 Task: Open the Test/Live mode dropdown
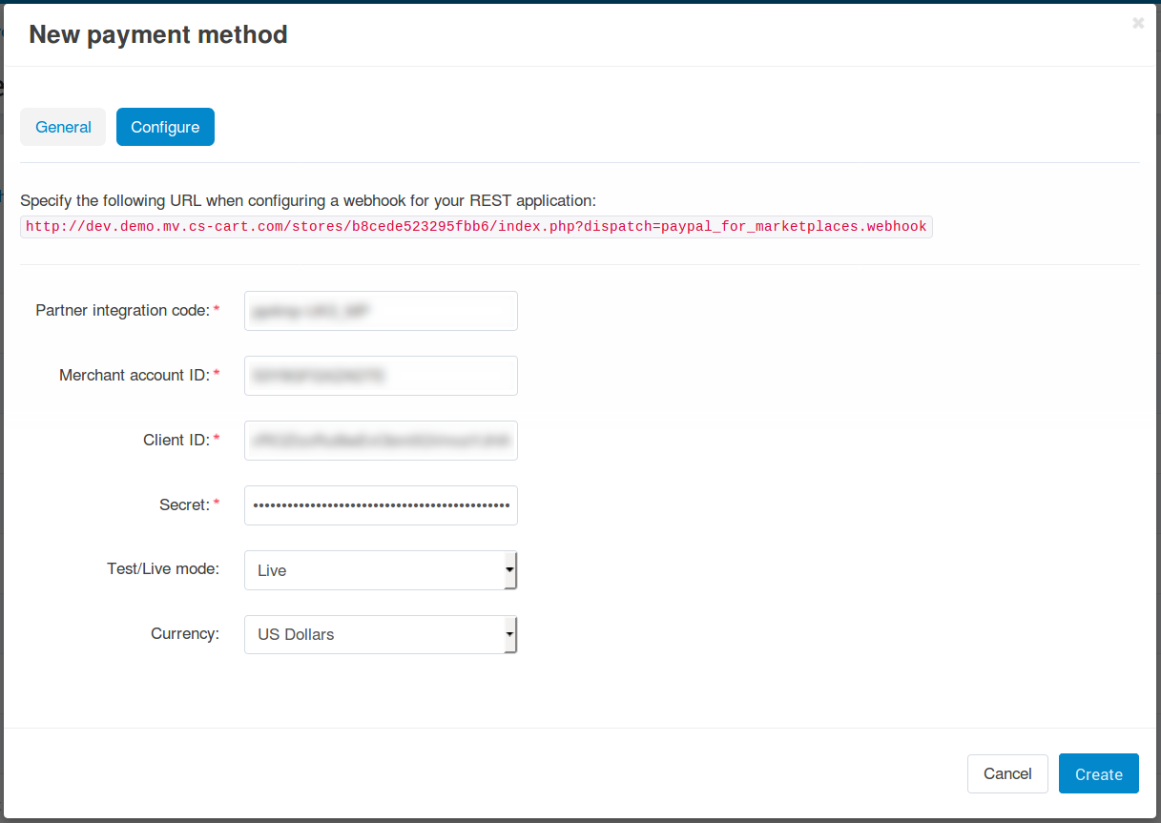(x=381, y=570)
